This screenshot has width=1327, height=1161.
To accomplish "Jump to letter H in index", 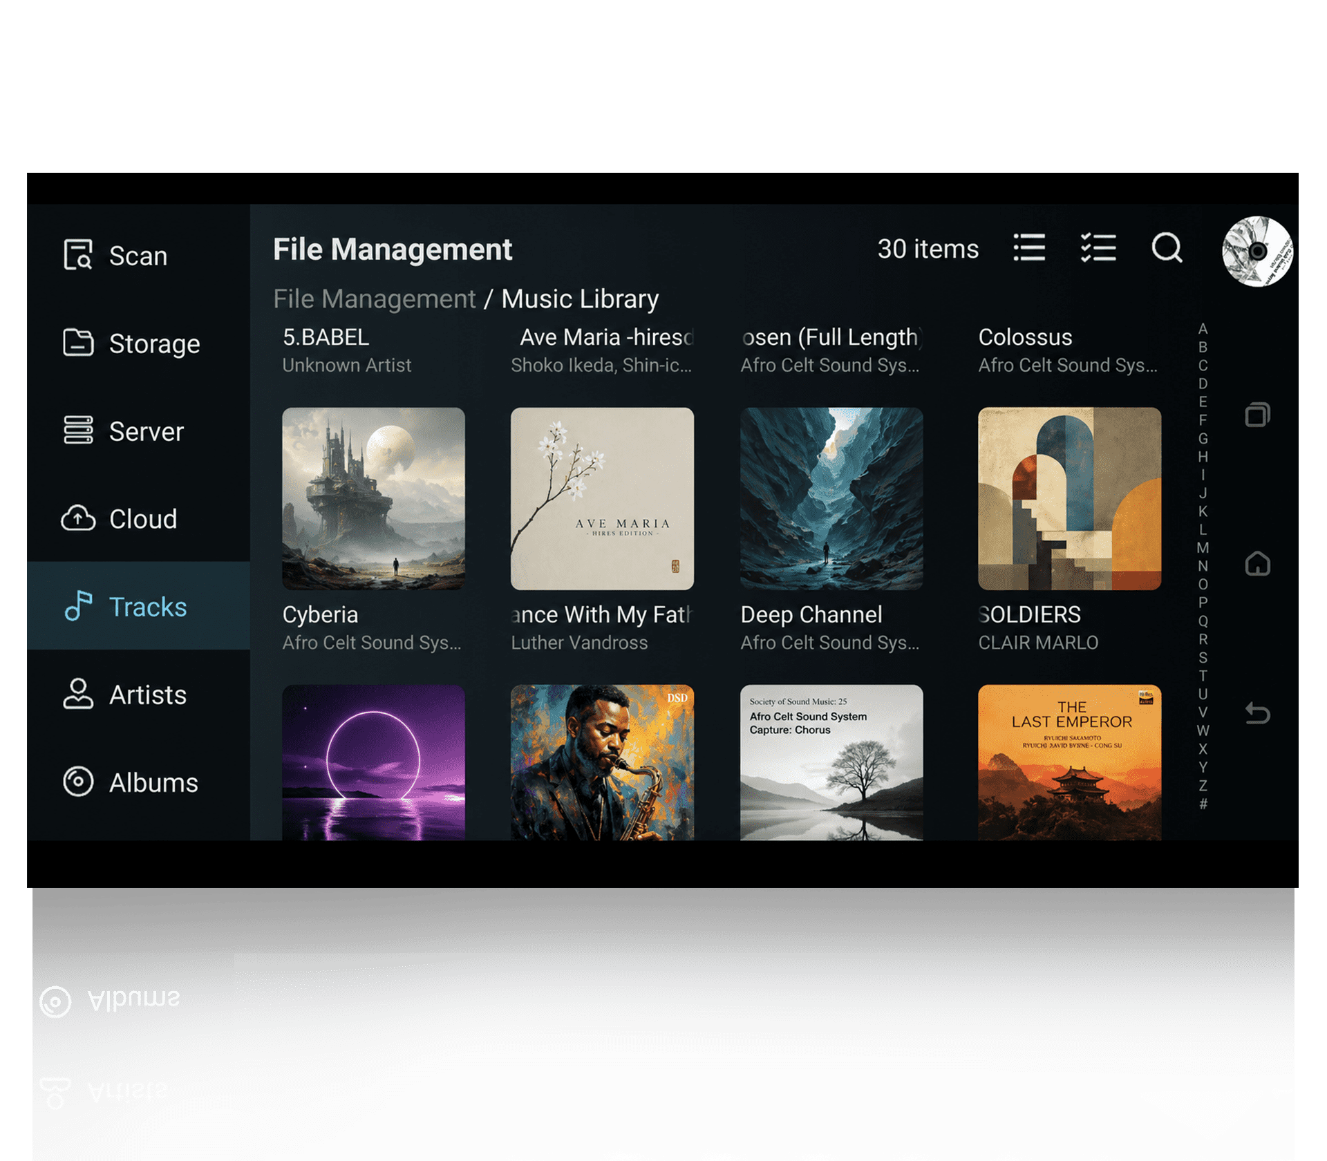I will (x=1203, y=456).
